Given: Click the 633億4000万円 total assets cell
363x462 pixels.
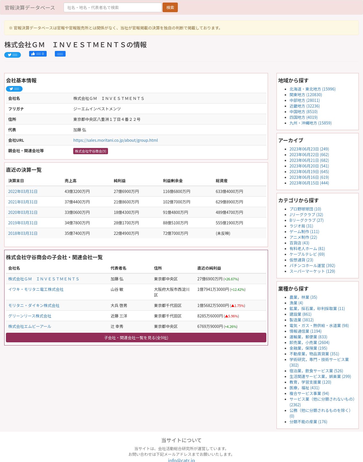Looking at the screenshot, I should (x=229, y=192).
